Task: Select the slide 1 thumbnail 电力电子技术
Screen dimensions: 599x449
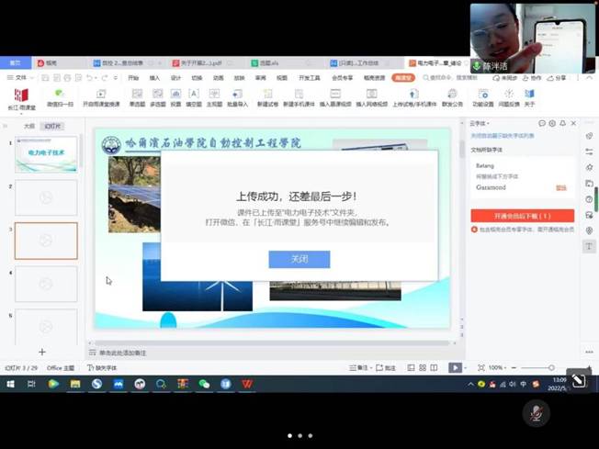Action: [46, 154]
